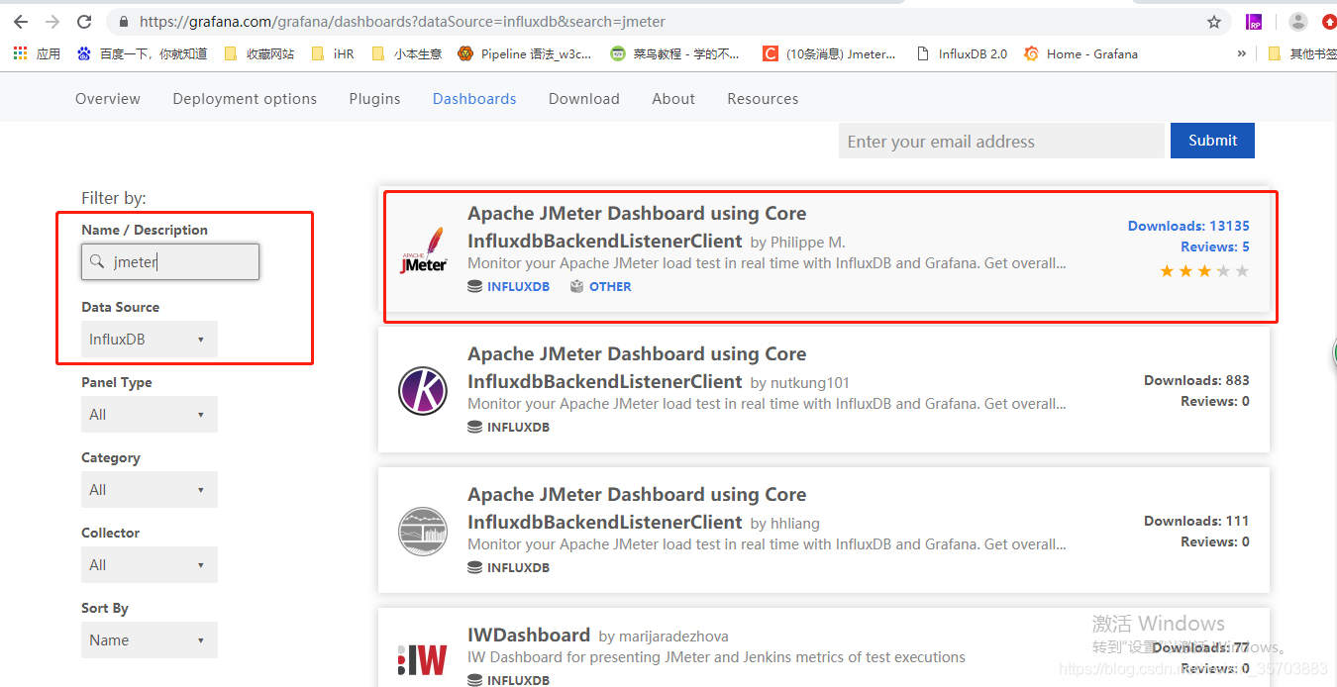Click Reviews: 5 on Philippe M. dashboard
Screen dimensions: 1337x687
pos(1215,246)
